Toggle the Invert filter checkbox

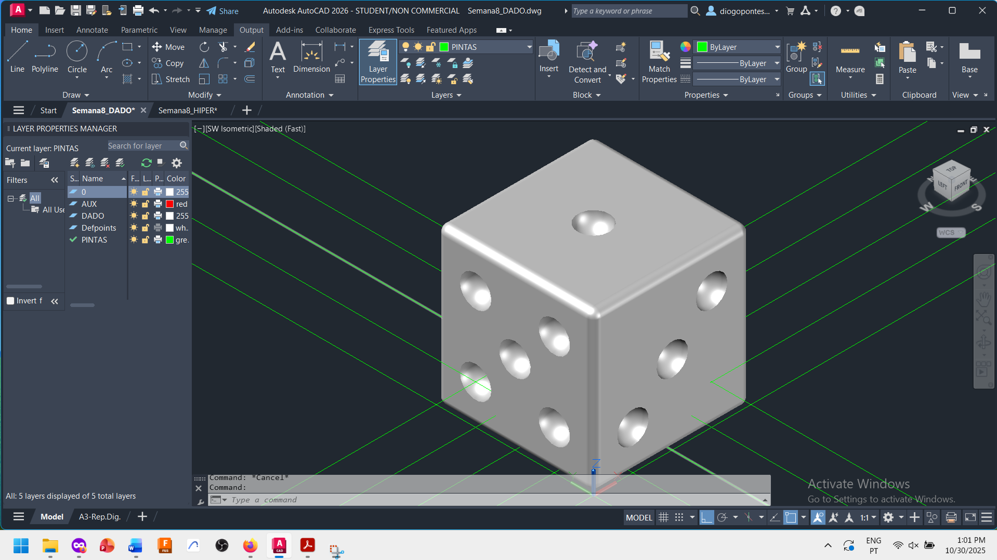10,301
